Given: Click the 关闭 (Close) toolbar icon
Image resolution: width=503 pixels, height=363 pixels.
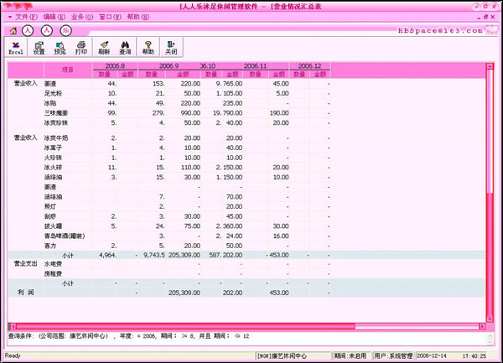Looking at the screenshot, I should click(x=171, y=47).
